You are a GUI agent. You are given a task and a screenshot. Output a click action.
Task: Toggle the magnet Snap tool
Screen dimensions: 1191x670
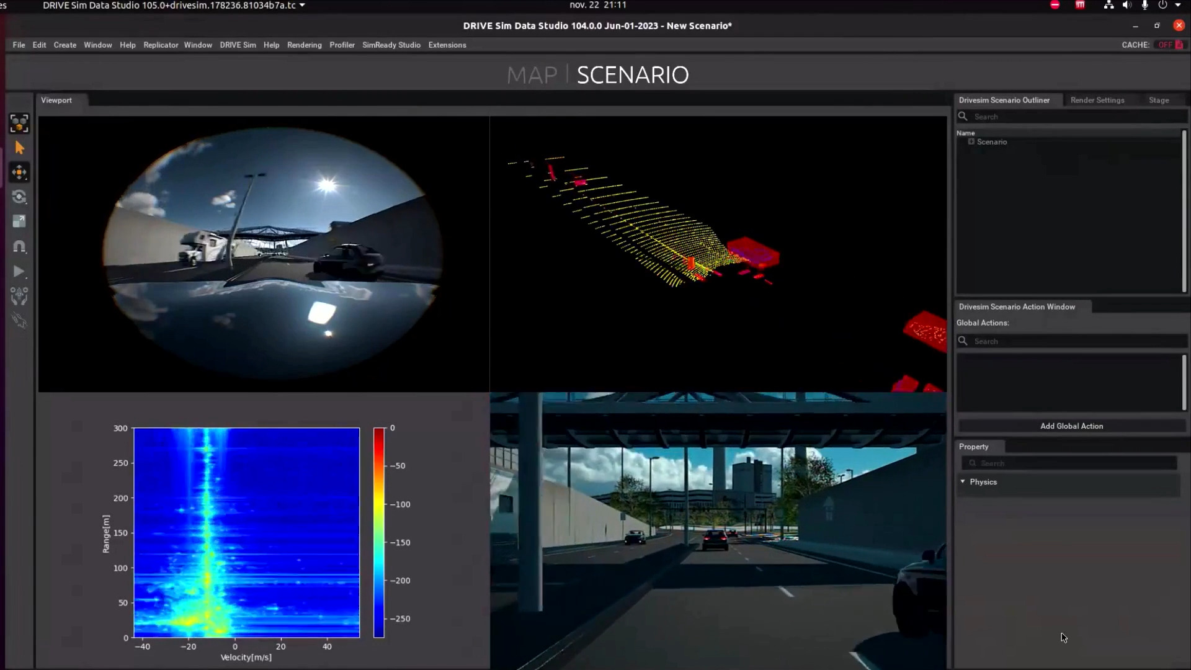[19, 246]
